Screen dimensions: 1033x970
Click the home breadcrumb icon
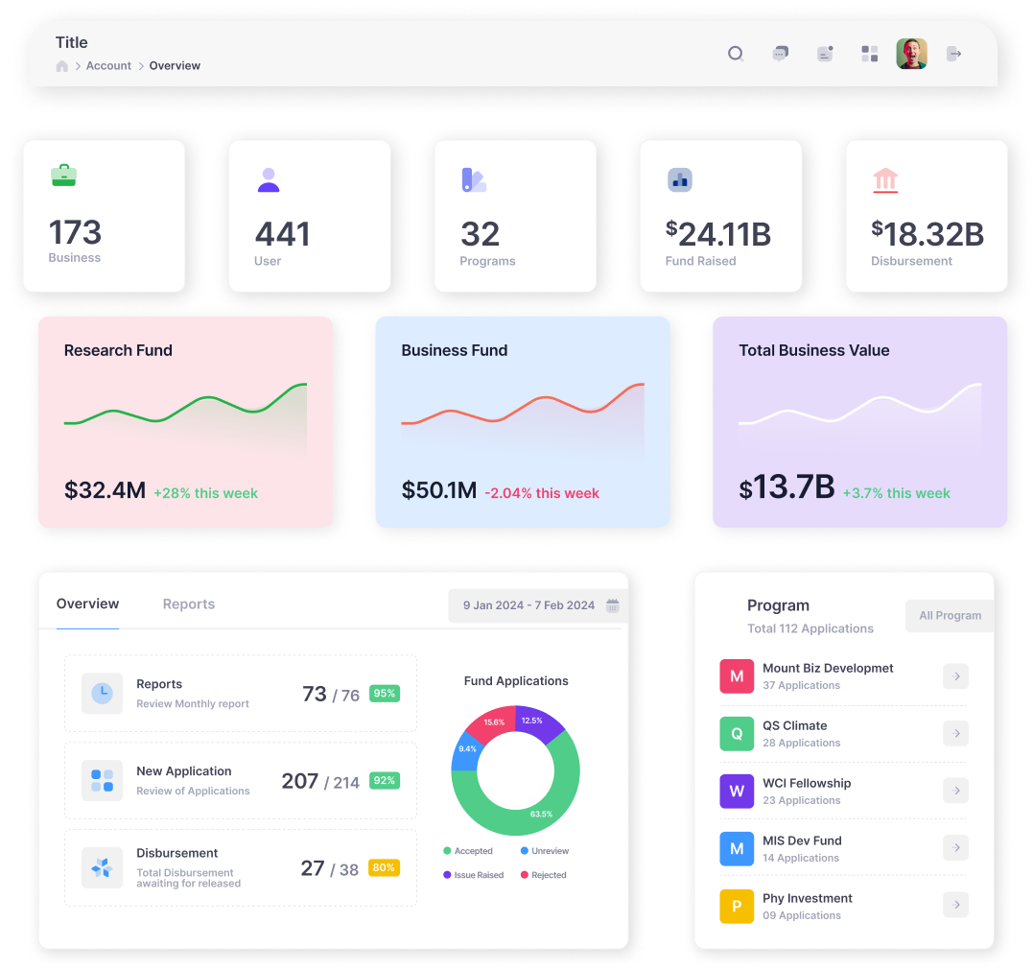62,66
